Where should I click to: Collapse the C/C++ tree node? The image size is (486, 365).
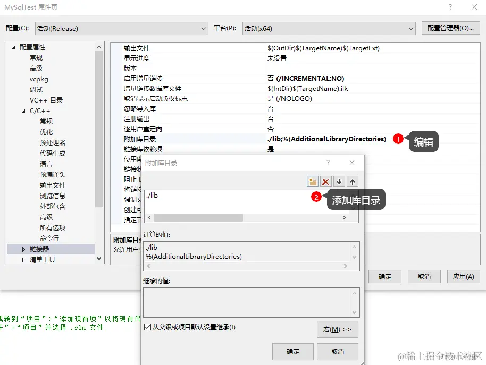pyautogui.click(x=23, y=111)
